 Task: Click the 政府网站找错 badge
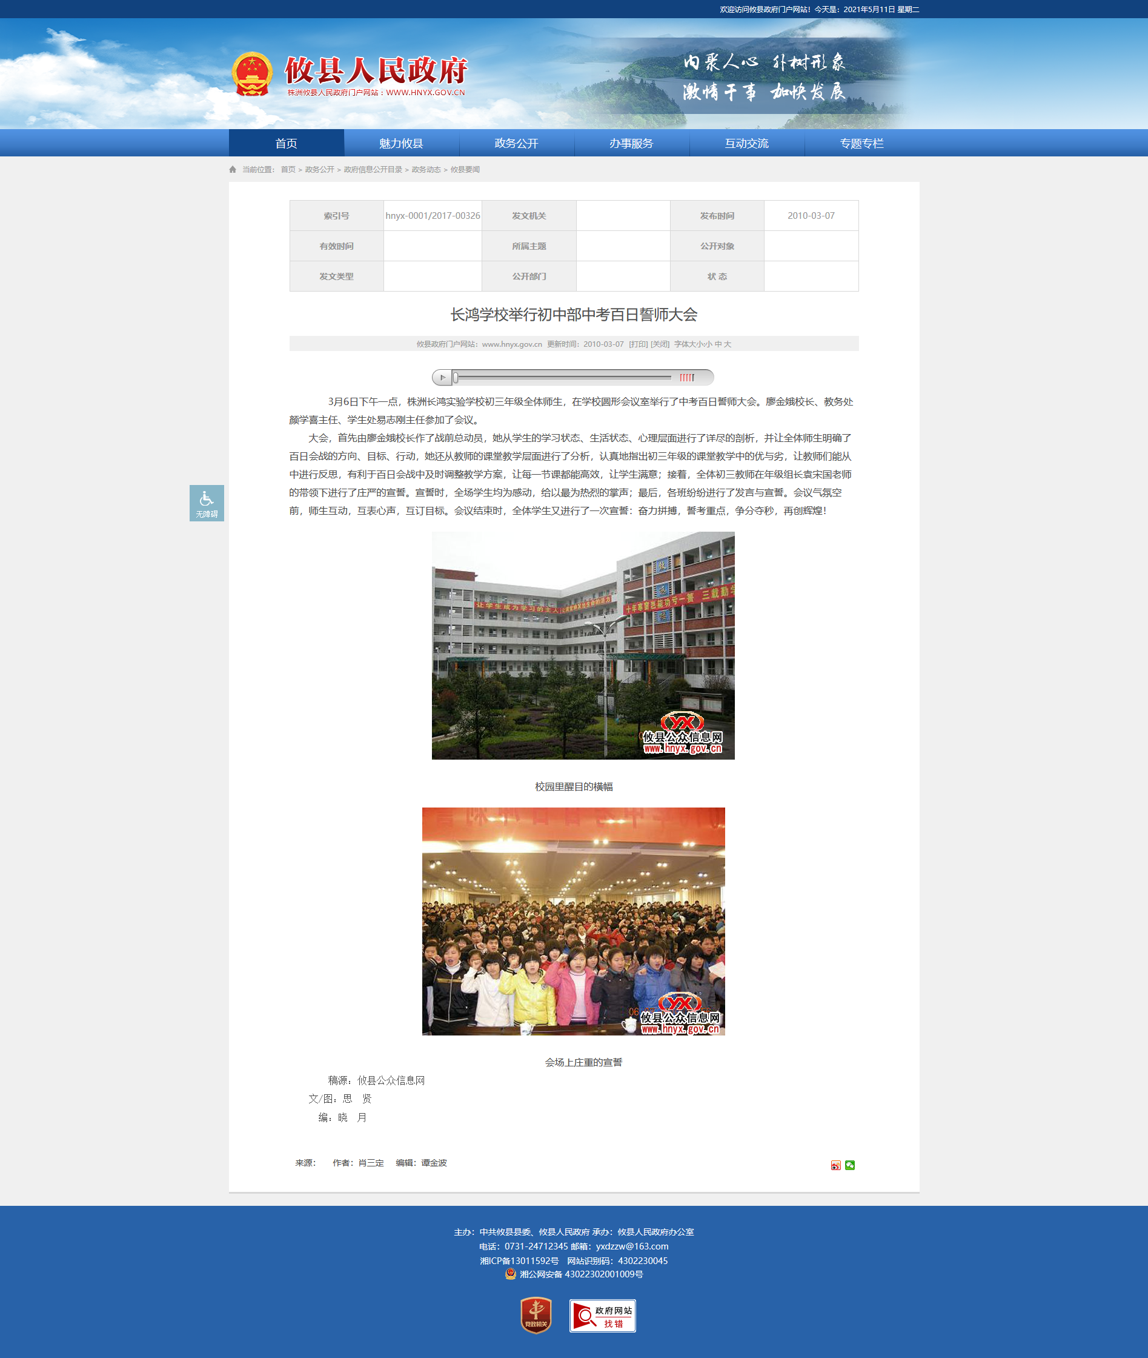tap(602, 1316)
